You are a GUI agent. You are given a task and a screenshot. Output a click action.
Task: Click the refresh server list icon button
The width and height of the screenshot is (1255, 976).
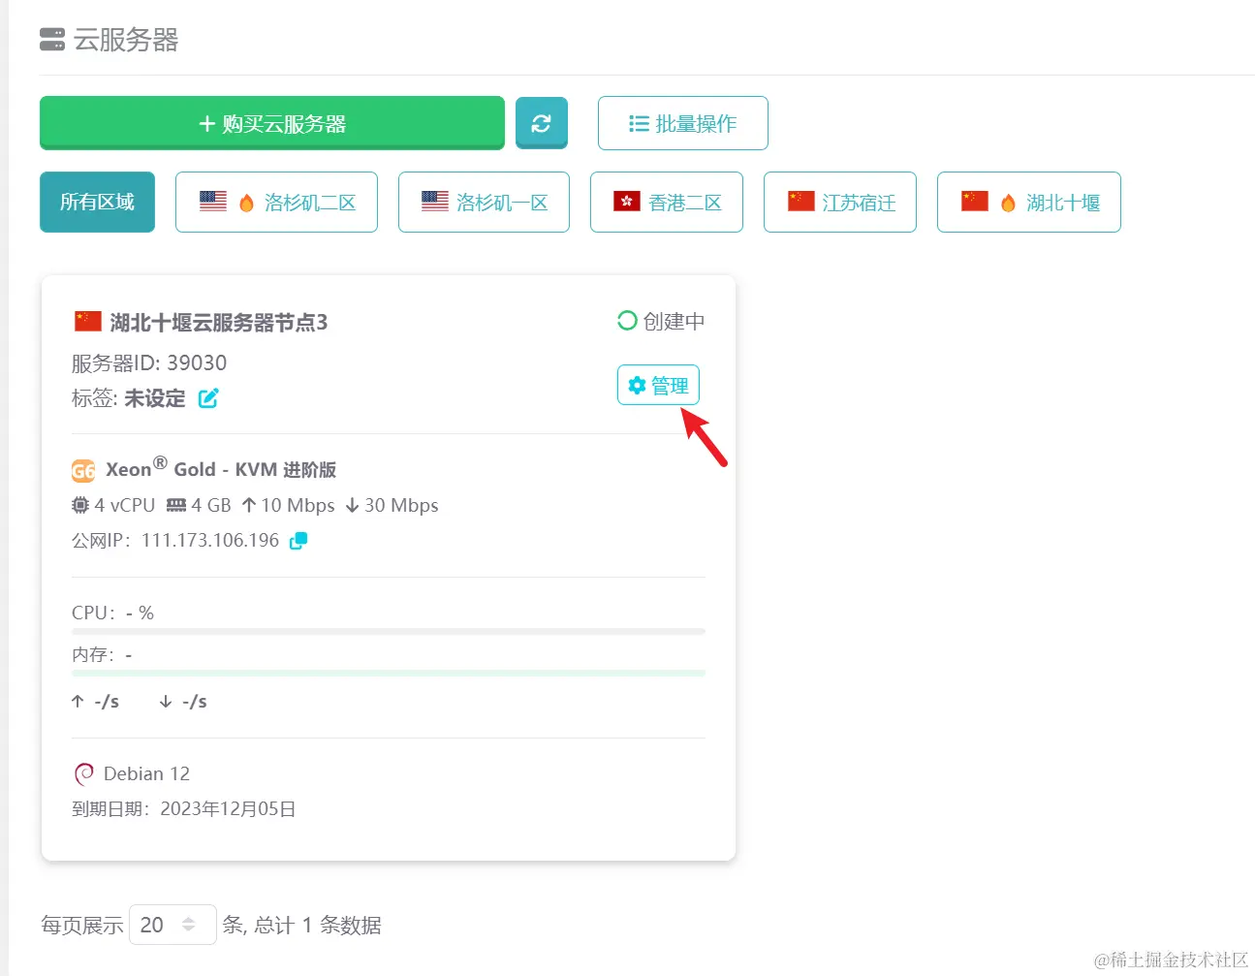tap(541, 123)
